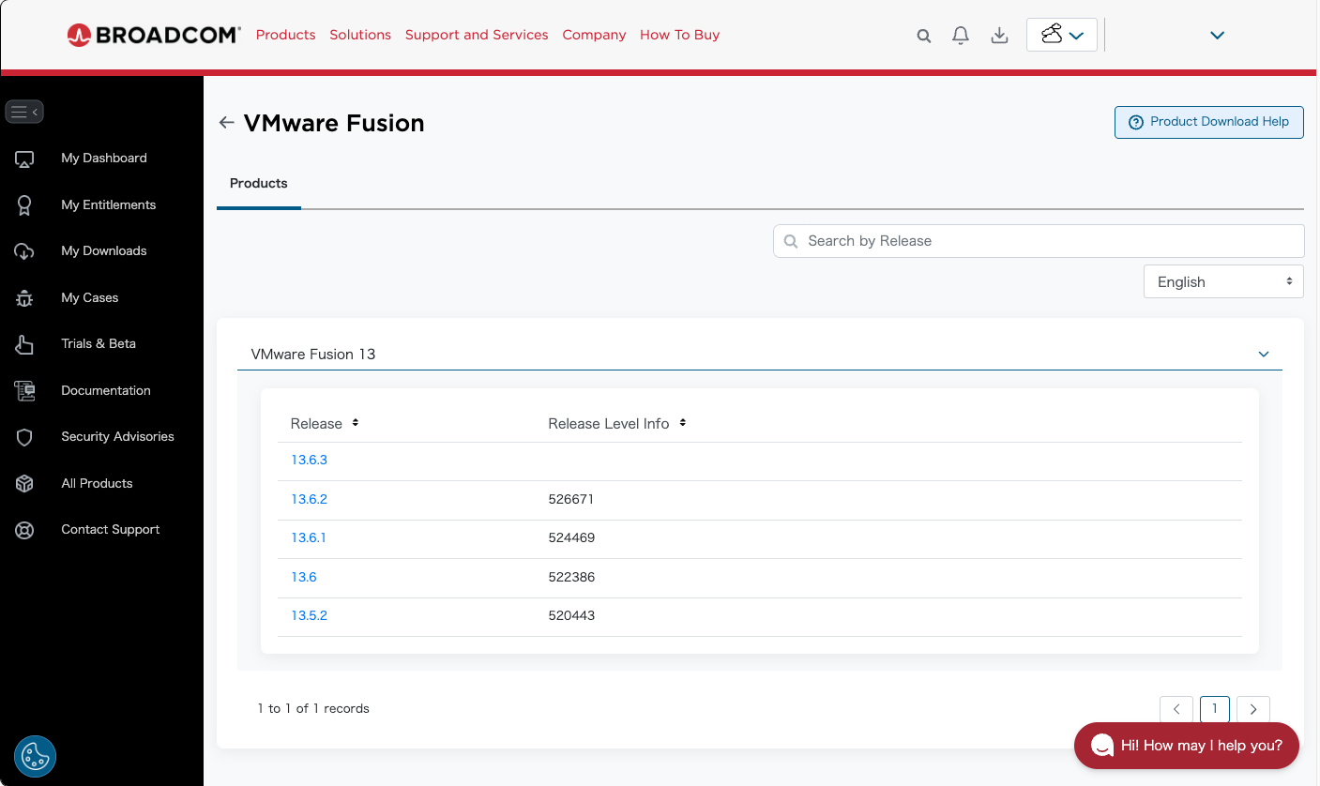Viewport: 1320px width, 786px height.
Task: Open the English language dropdown
Action: click(1222, 281)
